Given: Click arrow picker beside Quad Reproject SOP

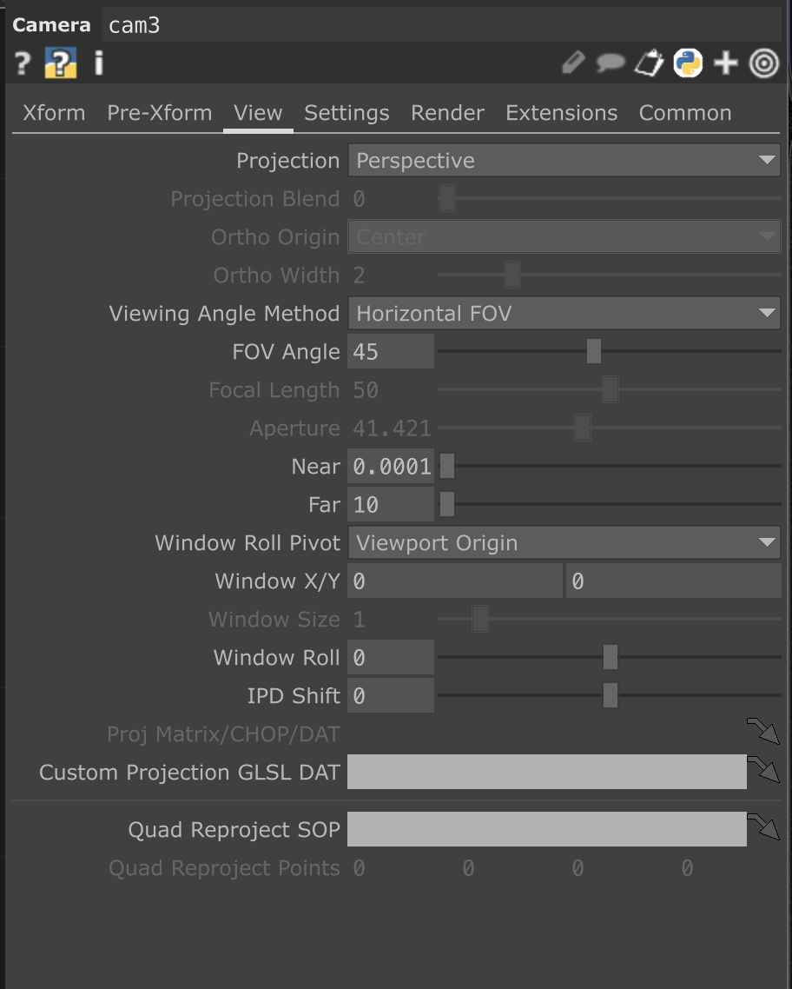Looking at the screenshot, I should [x=763, y=827].
